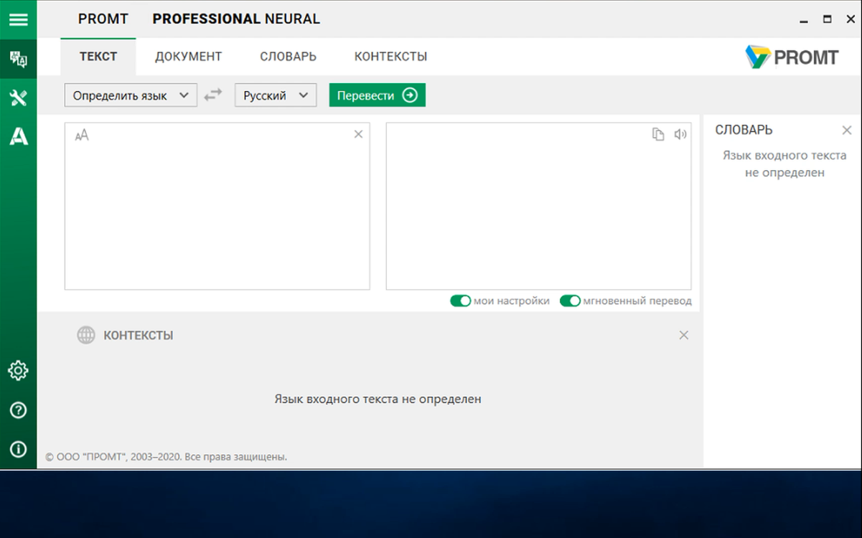Click the PROMT logo
This screenshot has width=862, height=538.
[x=792, y=57]
